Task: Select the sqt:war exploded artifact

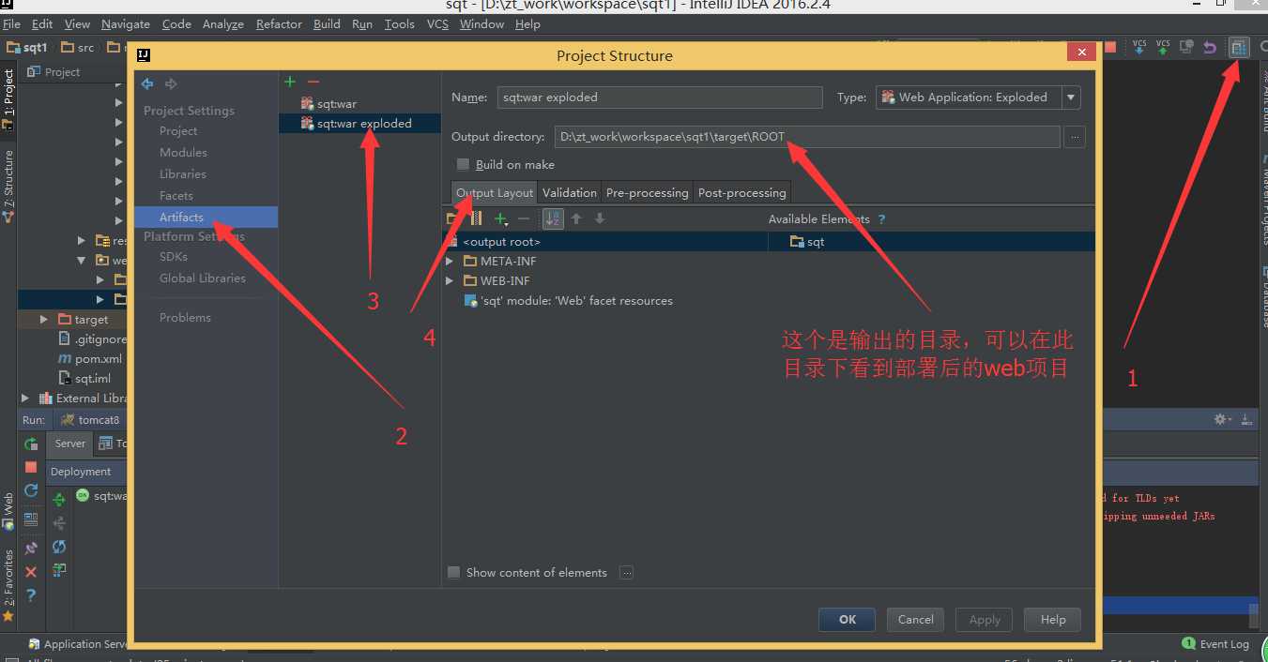Action: point(360,124)
